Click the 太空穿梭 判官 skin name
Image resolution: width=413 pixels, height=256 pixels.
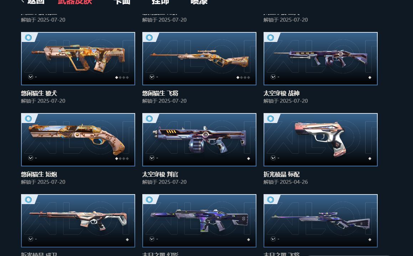coord(160,174)
